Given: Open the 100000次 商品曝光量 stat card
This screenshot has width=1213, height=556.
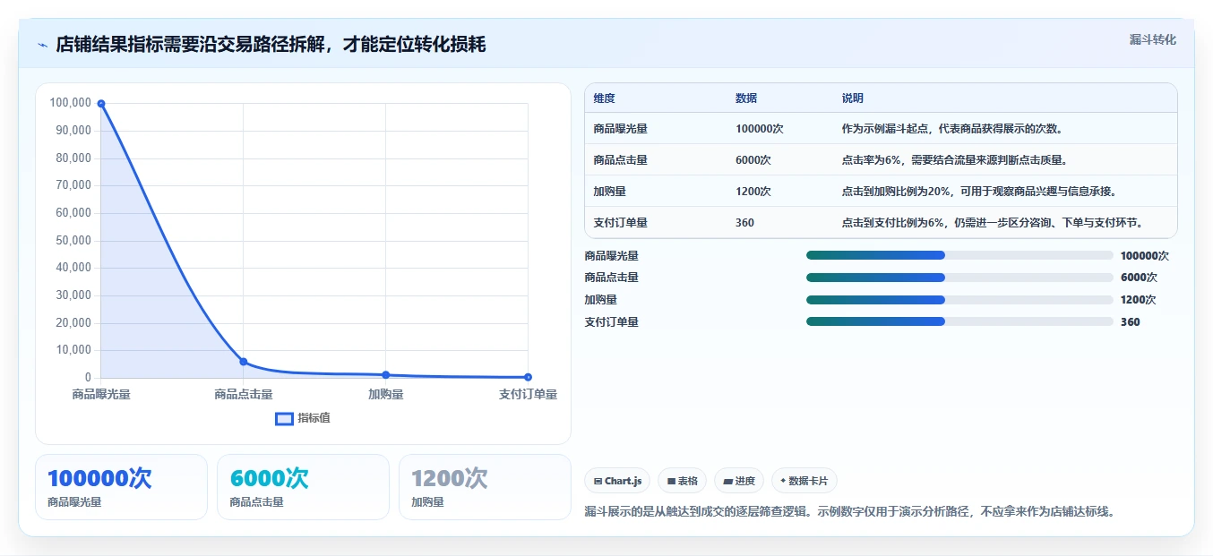Looking at the screenshot, I should [121, 487].
